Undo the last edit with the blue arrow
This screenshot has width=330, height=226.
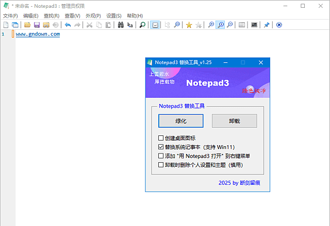(x=68, y=25)
